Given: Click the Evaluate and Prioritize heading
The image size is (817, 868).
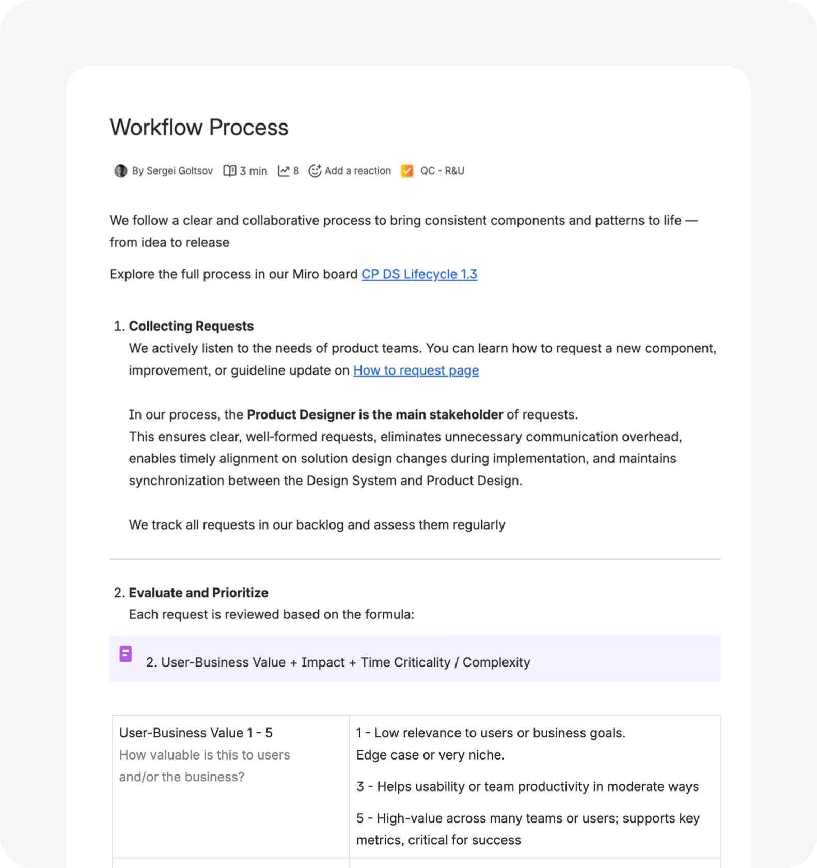Looking at the screenshot, I should click(x=198, y=593).
